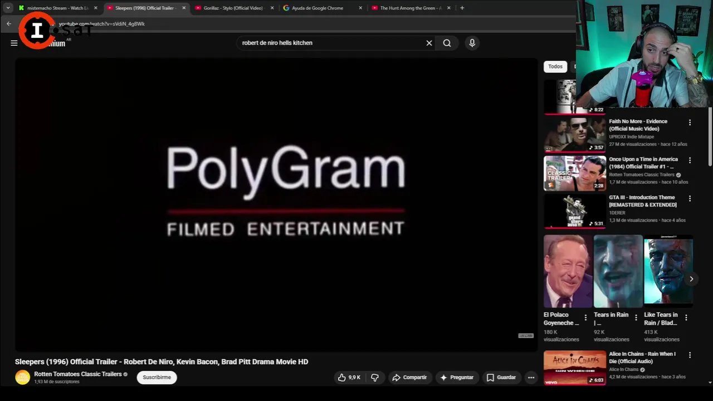Open options for Once Upon a Time video
This screenshot has width=713, height=401.
690,160
